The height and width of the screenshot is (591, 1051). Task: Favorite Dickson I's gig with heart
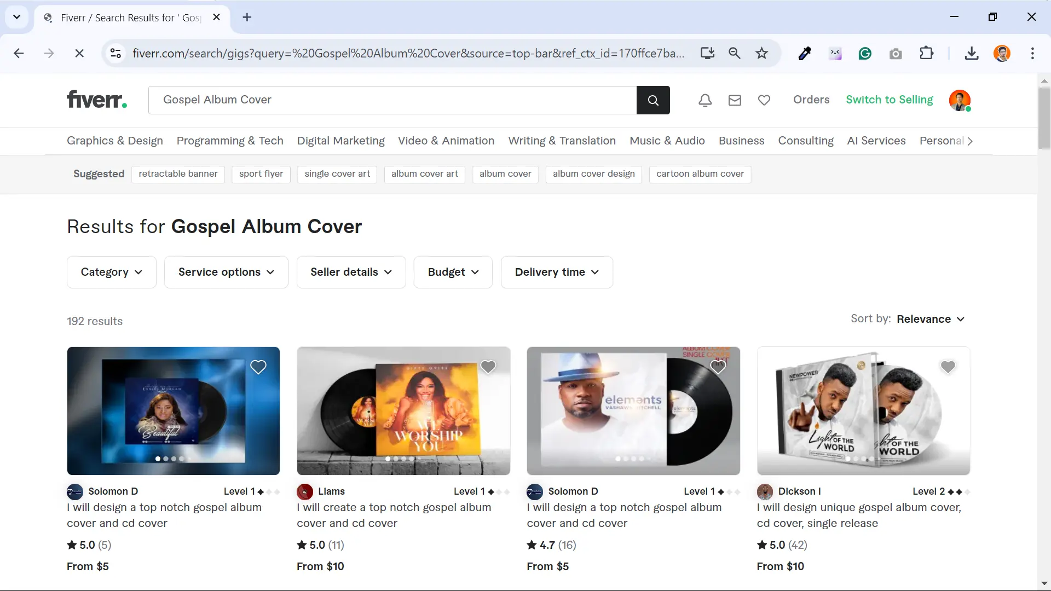coord(948,367)
